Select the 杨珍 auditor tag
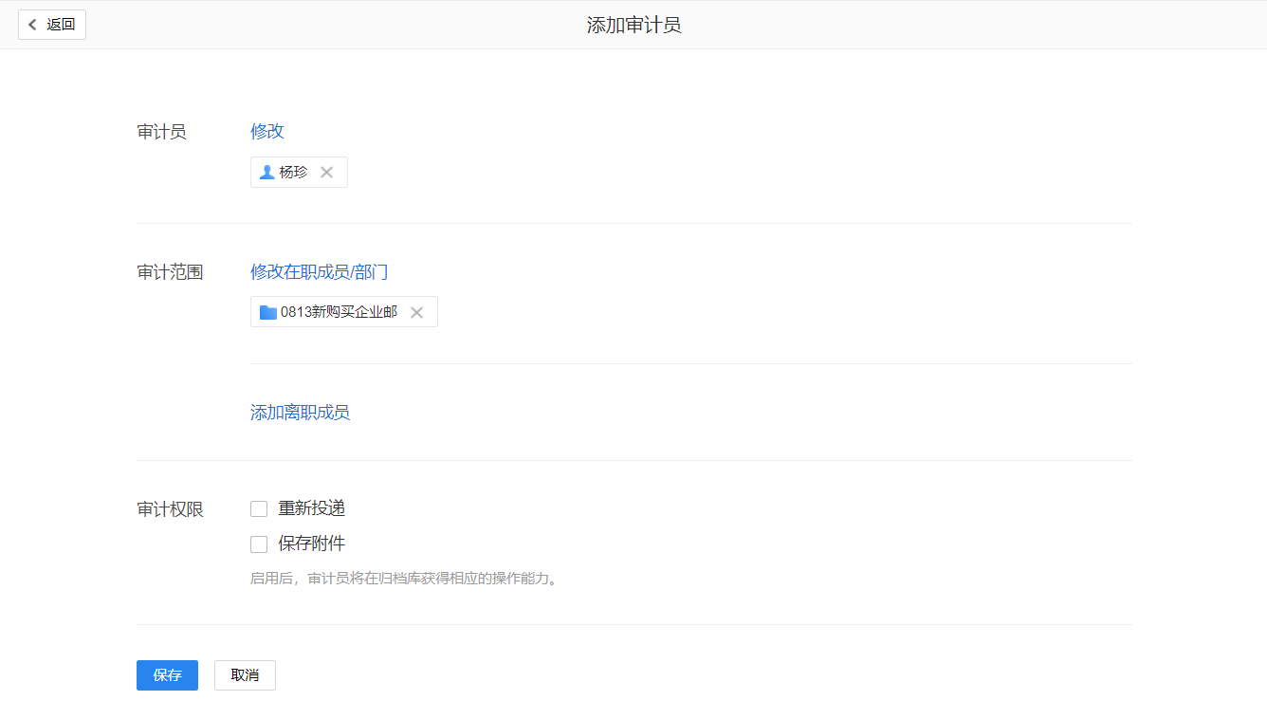The image size is (1267, 719). click(294, 172)
